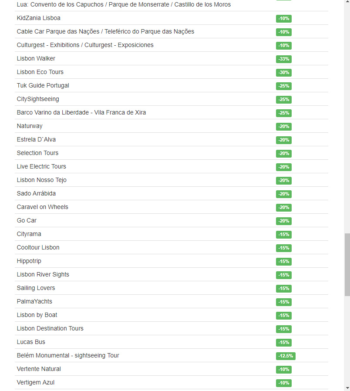Image resolution: width=350 pixels, height=391 pixels.
Task: Click the -20% badge beside Go Car
Action: [284, 221]
